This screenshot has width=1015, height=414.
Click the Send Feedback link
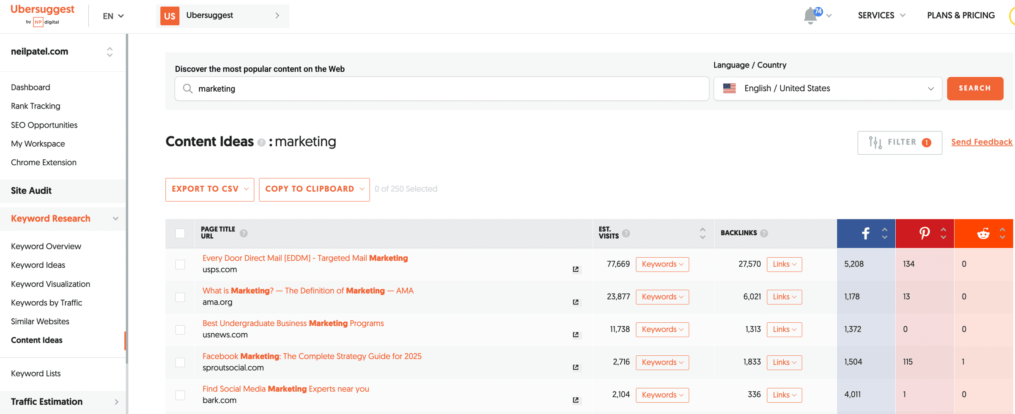pyautogui.click(x=982, y=142)
